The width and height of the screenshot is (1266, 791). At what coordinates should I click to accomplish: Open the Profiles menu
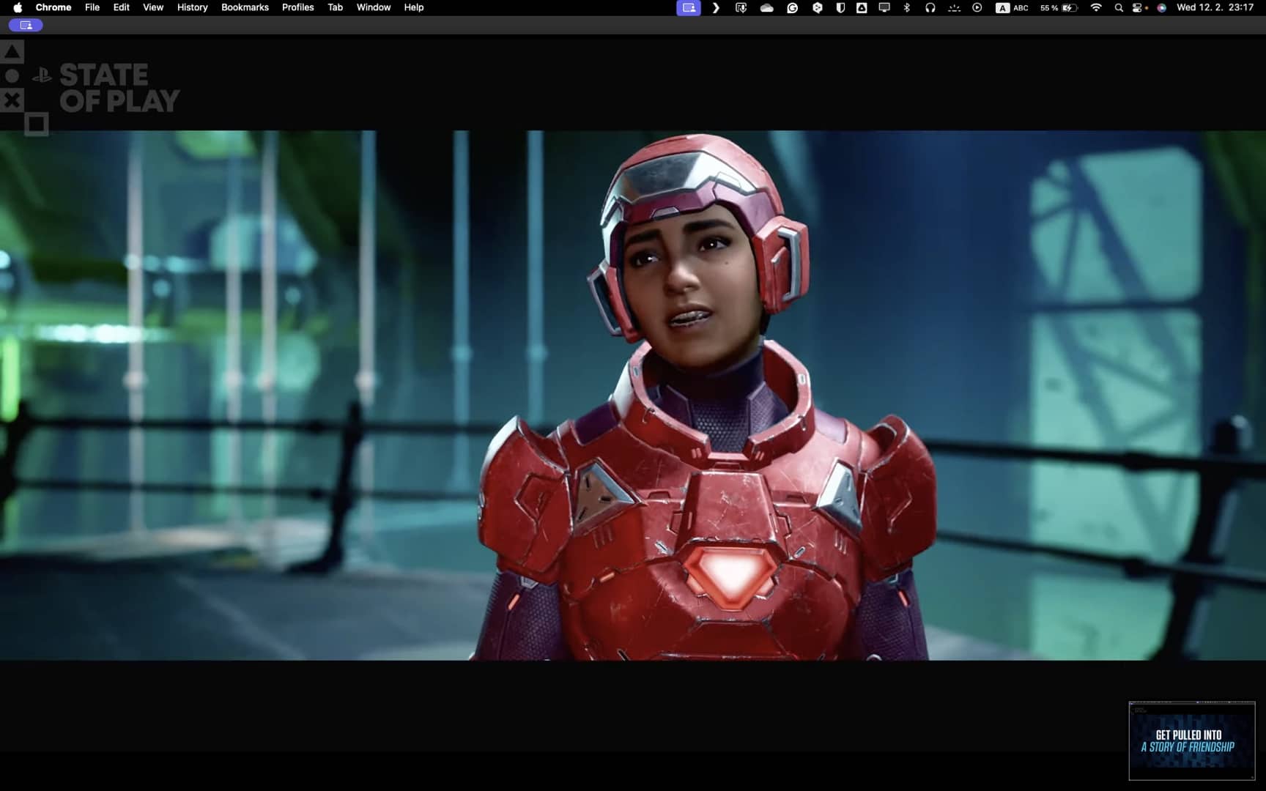[x=298, y=7]
